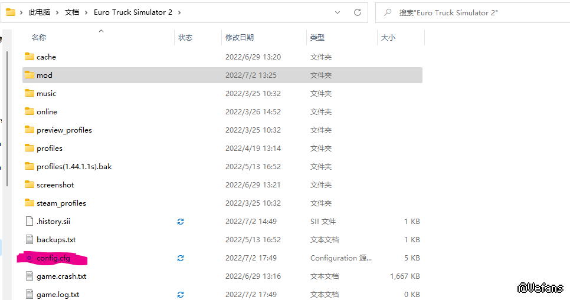The height and width of the screenshot is (300, 570).
Task: Navigate to 文档 in breadcrumb path
Action: (x=72, y=12)
